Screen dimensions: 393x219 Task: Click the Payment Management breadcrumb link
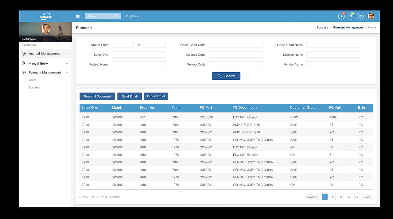coord(348,28)
